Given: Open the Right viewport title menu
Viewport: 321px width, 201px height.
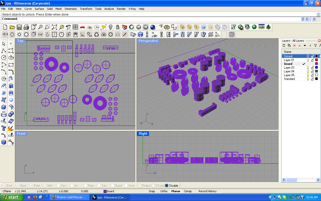Looking at the screenshot, I should [x=143, y=133].
